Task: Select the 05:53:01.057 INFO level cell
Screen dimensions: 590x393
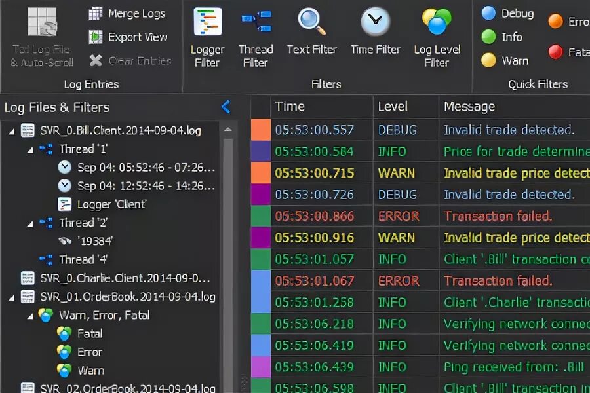Action: pyautogui.click(x=406, y=259)
